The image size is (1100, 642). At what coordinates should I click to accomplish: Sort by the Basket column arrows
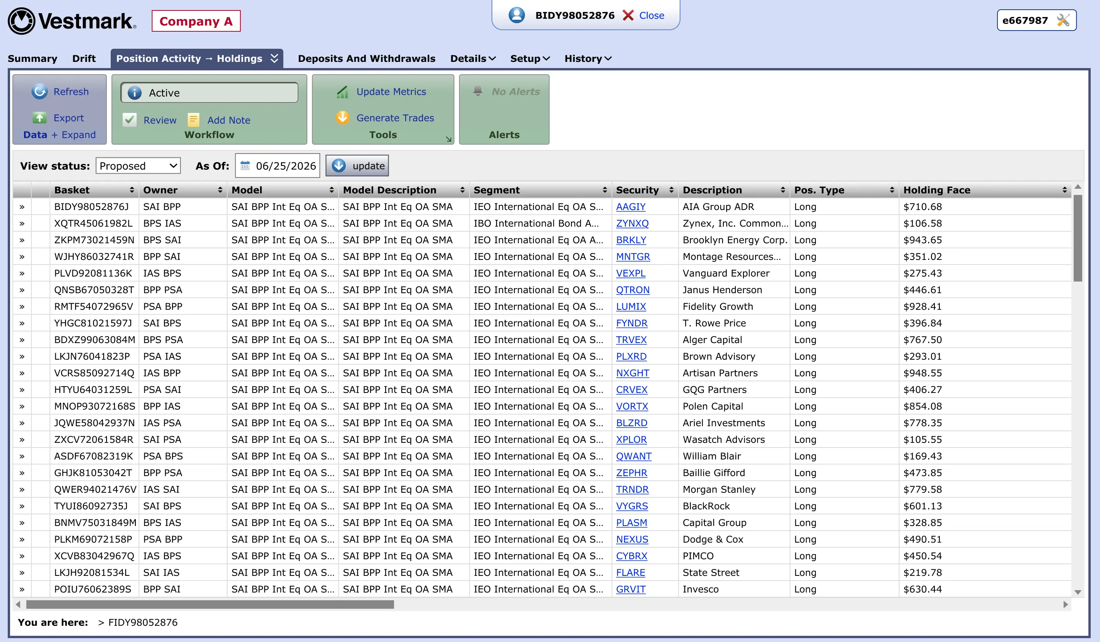click(x=132, y=190)
